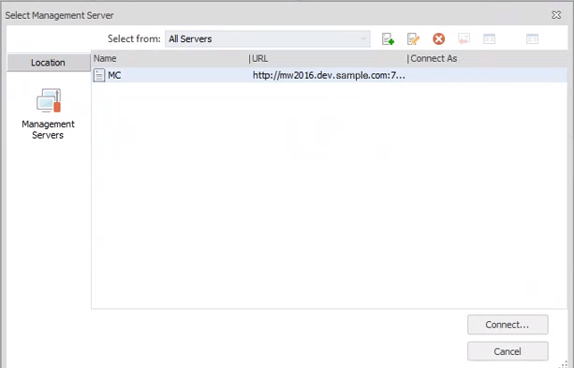Click the add new server icon

(x=388, y=38)
